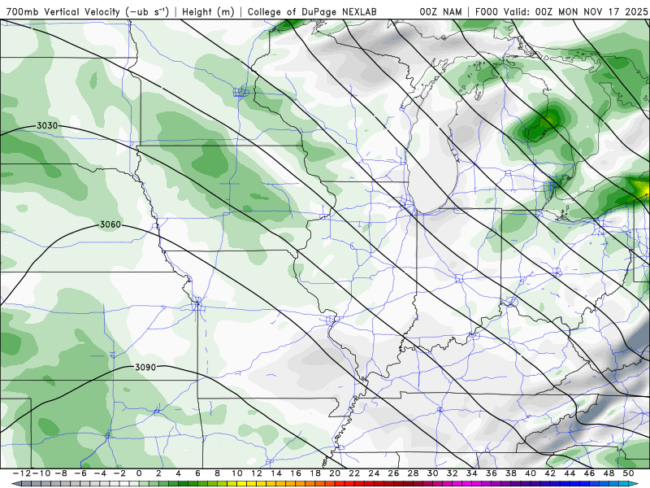
Task: Click the colorbar tick label 42
Action: (550, 473)
